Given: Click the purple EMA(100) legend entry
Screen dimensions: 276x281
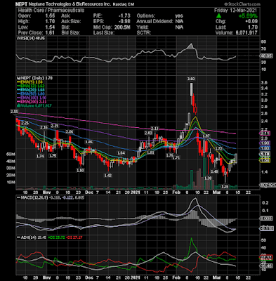Looking at the screenshot, I should click(32, 98).
